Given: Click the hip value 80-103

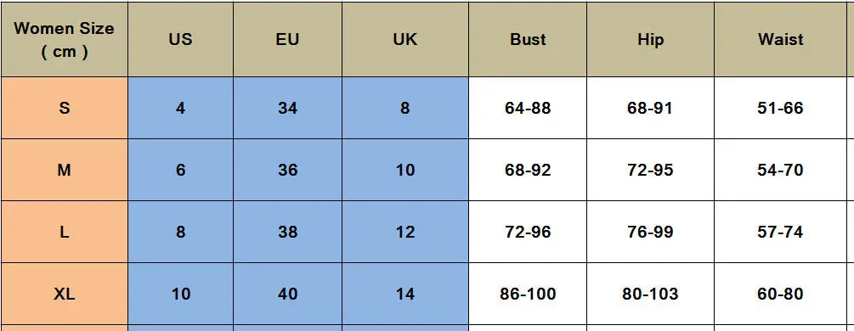Looking at the screenshot, I should point(650,294).
